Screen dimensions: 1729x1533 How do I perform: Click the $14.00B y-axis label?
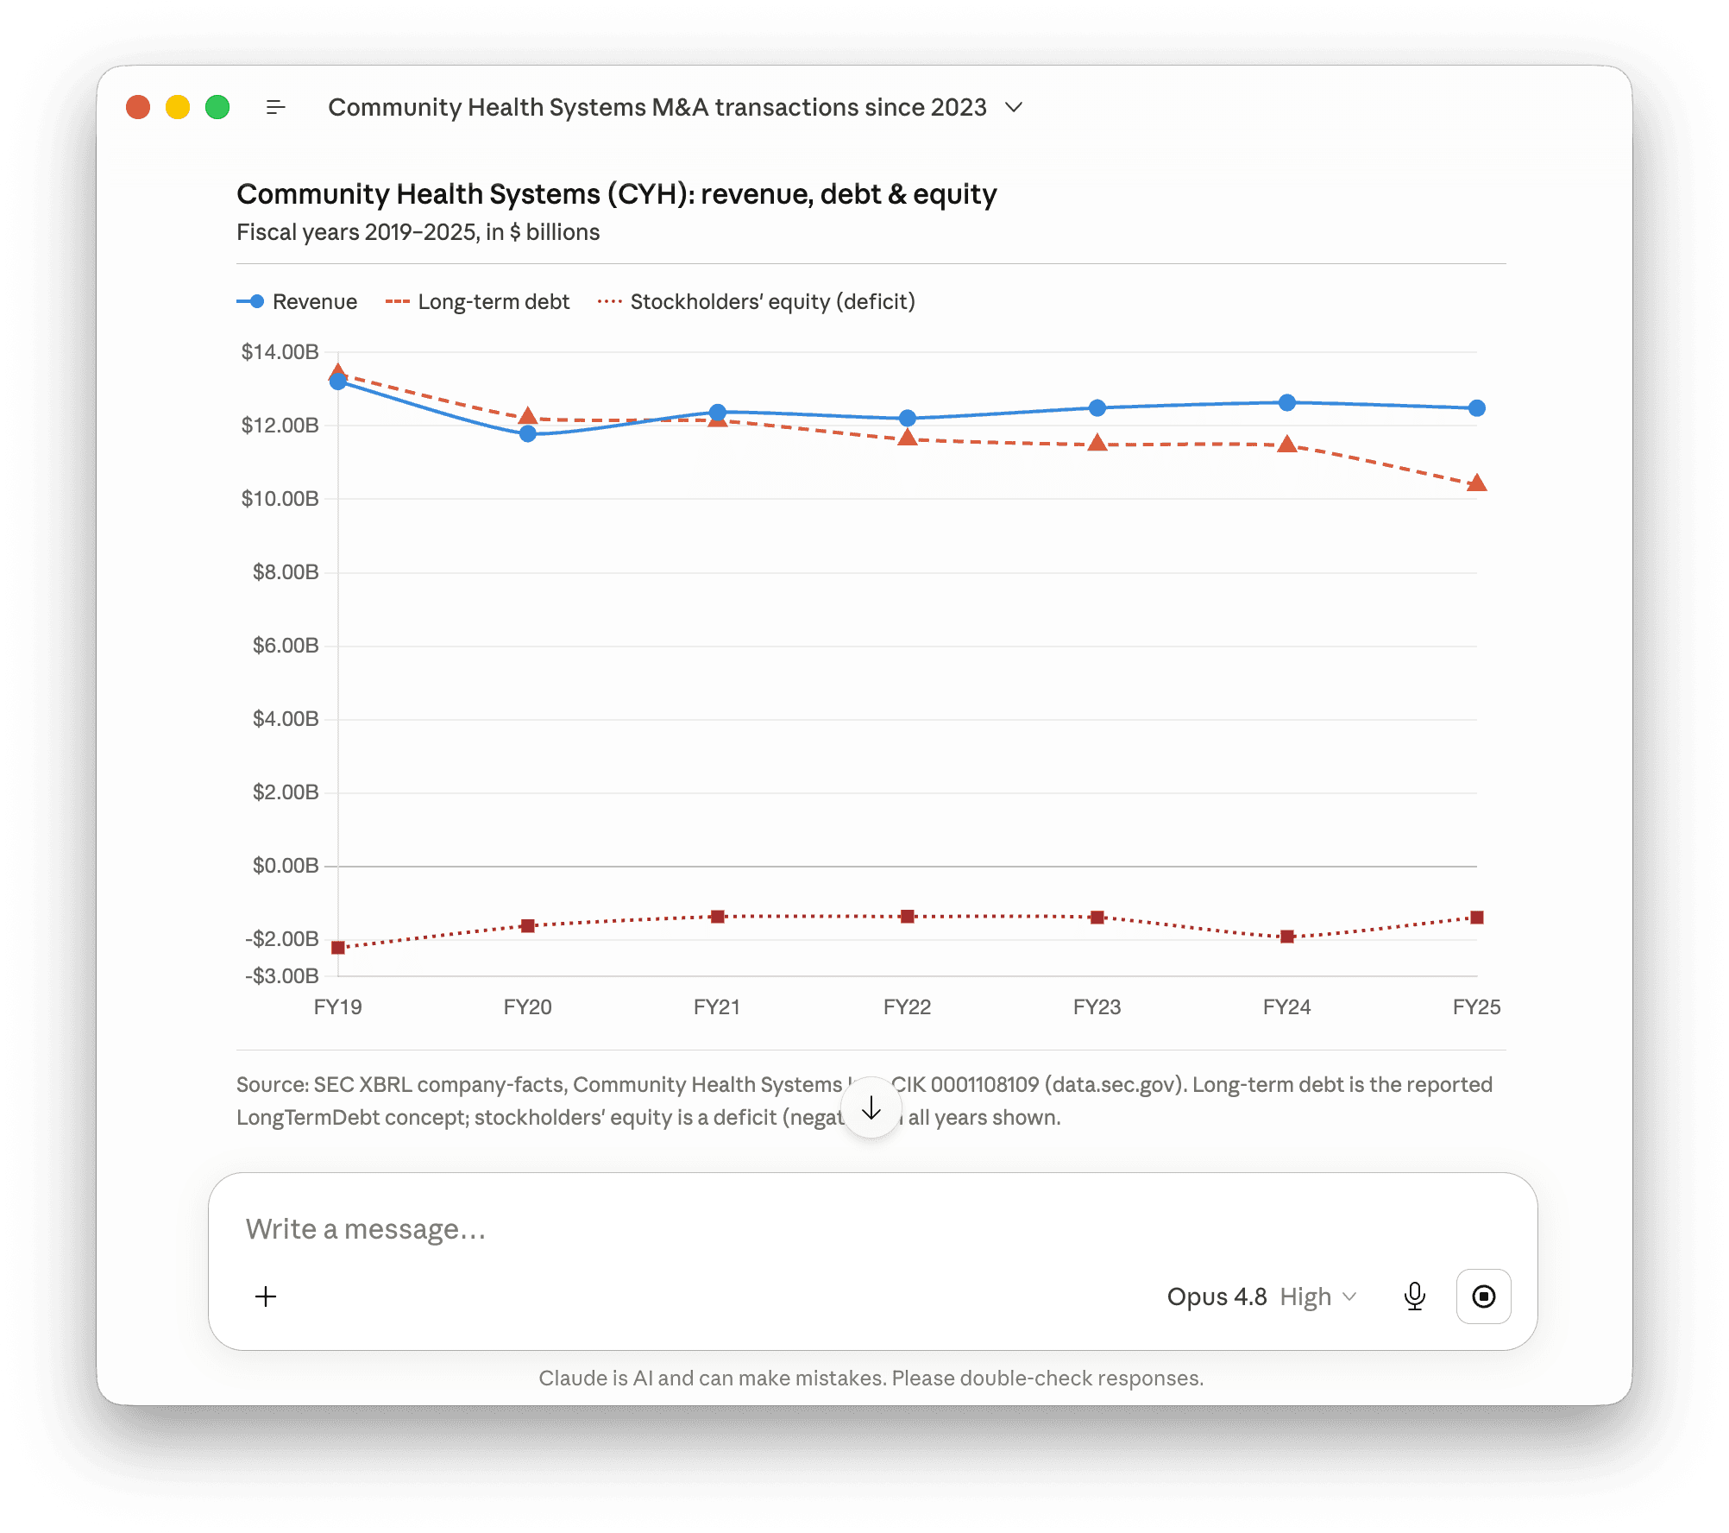[x=280, y=352]
